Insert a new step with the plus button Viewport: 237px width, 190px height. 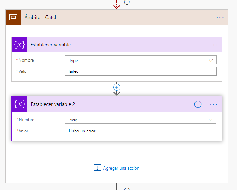tap(117, 87)
